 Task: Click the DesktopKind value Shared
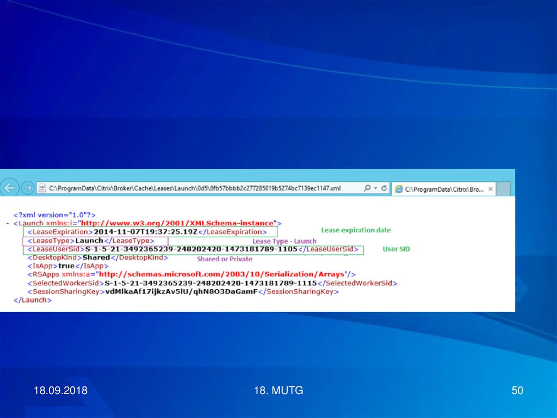pyautogui.click(x=96, y=257)
